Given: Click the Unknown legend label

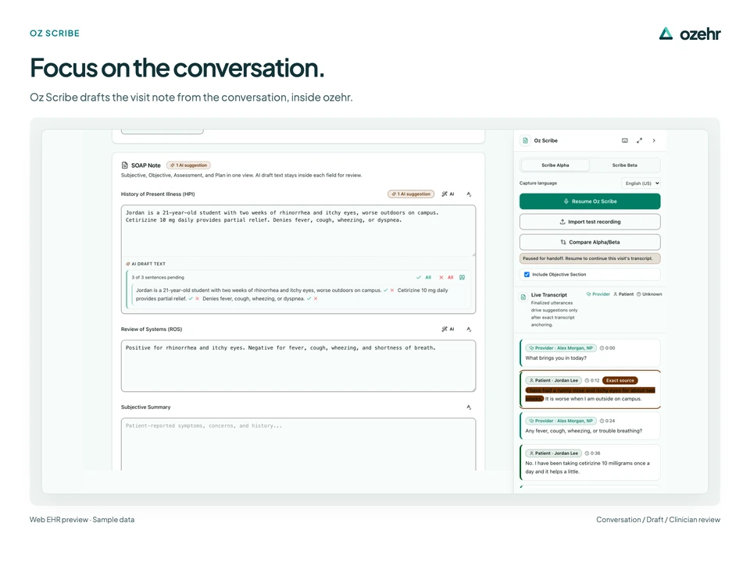Looking at the screenshot, I should (x=649, y=294).
